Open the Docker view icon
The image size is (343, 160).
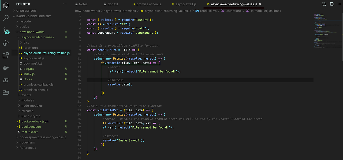point(6,68)
